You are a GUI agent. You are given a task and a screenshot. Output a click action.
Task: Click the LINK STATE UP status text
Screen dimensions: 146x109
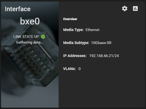pos(26,37)
